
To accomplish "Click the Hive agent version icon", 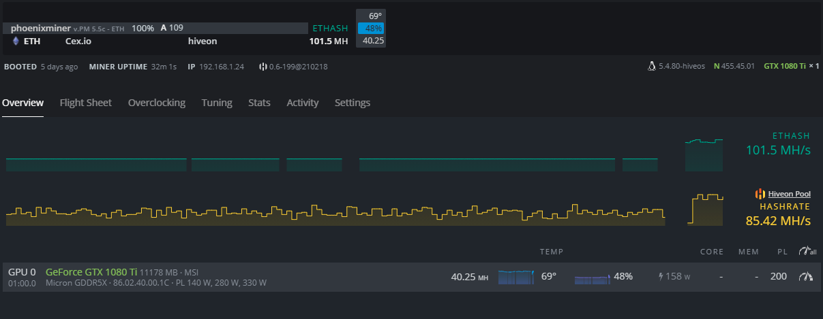I will (263, 67).
